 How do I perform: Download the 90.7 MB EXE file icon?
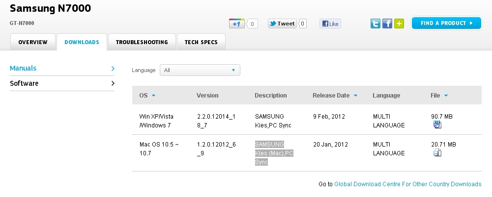click(437, 124)
